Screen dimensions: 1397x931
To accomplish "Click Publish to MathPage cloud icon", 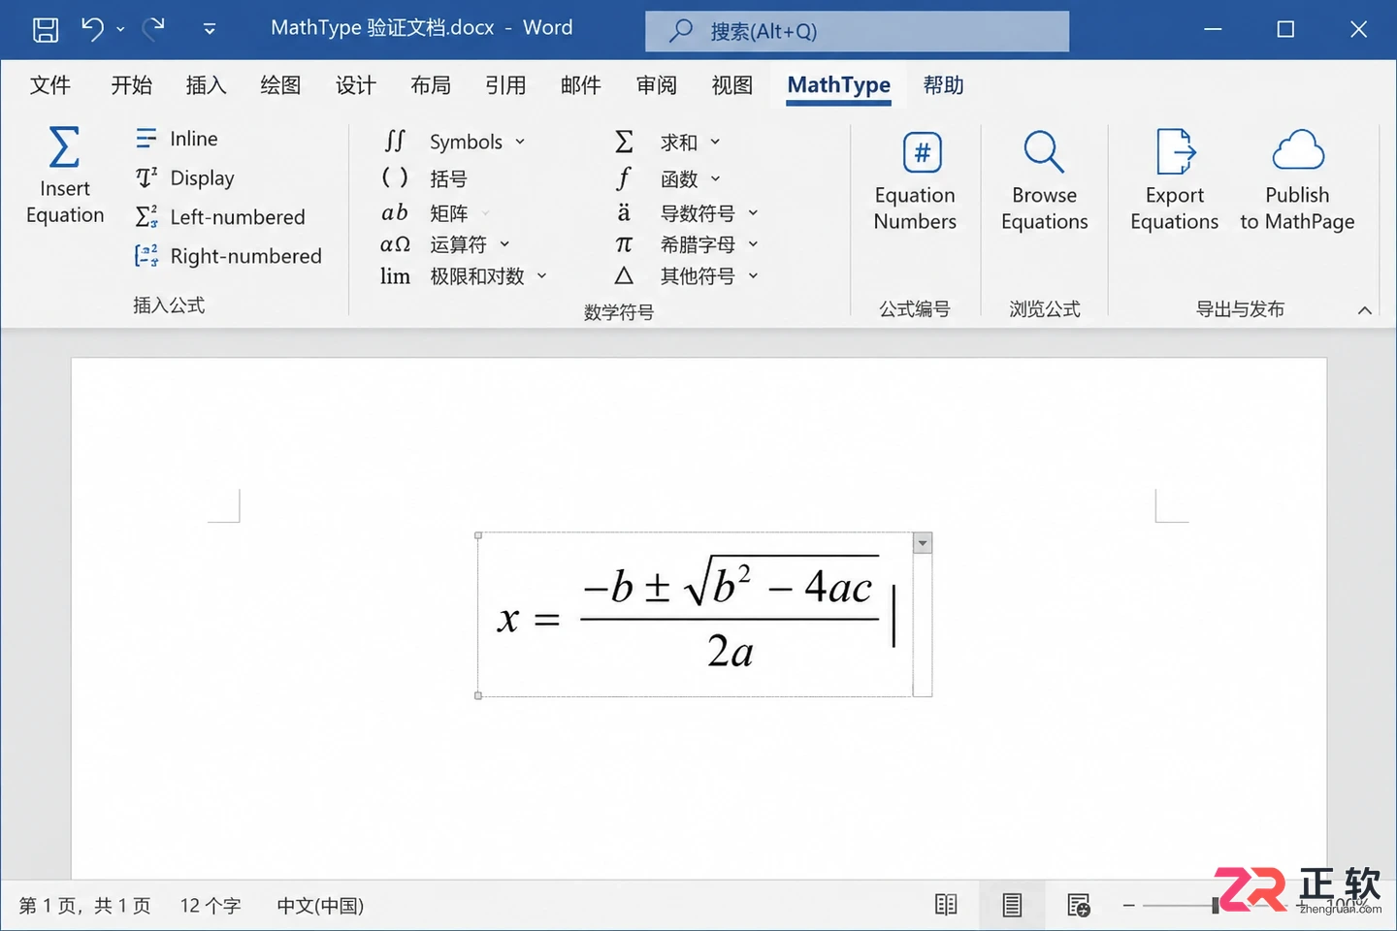I will point(1297,150).
